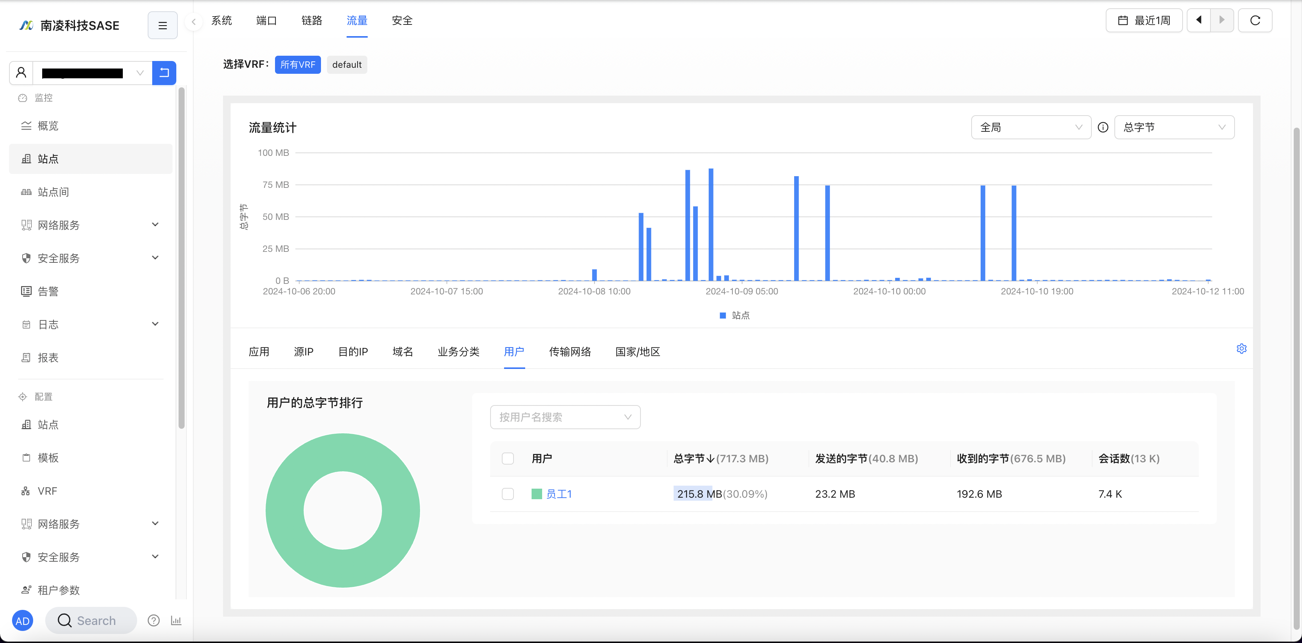This screenshot has height=643, width=1302.
Task: Open VRF configuration page
Action: tap(91, 491)
